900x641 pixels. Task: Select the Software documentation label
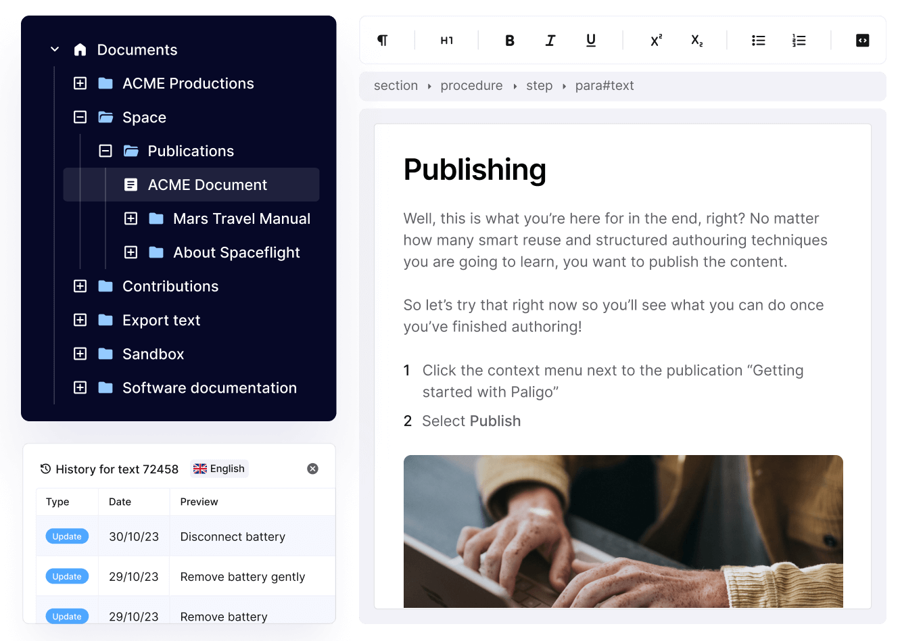pos(210,387)
